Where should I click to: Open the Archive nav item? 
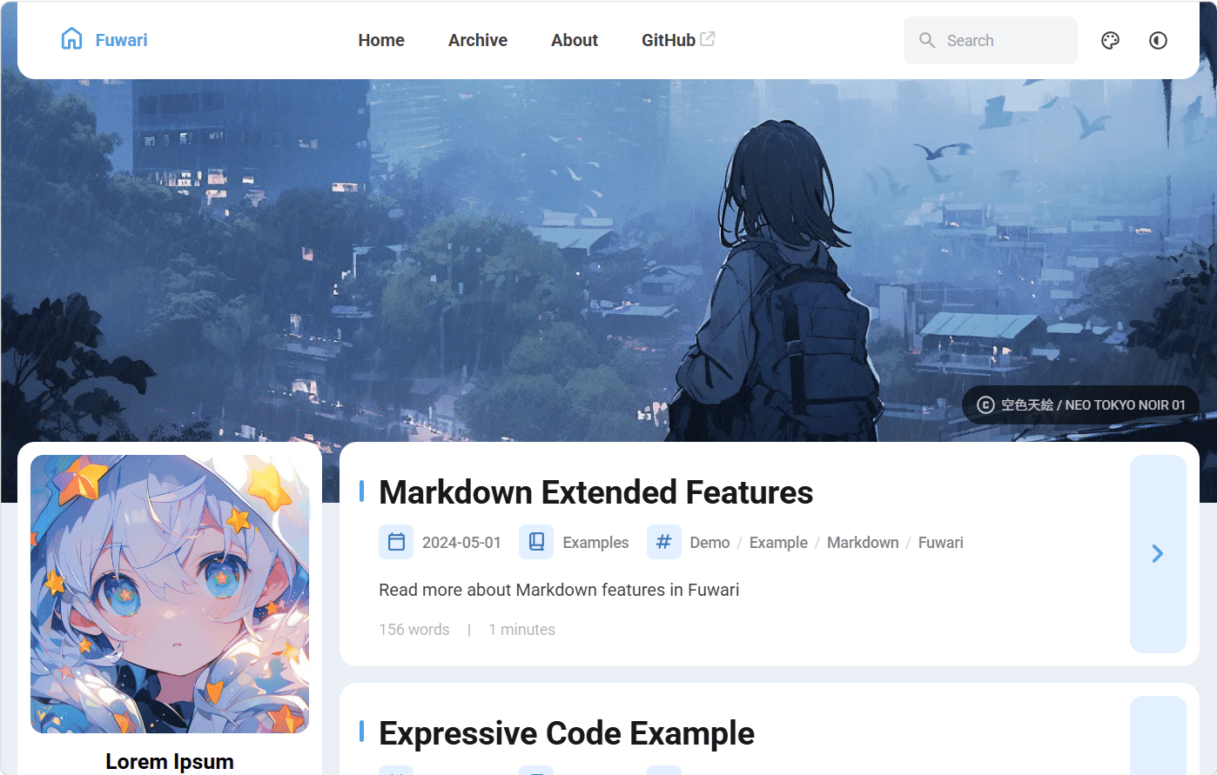pos(478,40)
